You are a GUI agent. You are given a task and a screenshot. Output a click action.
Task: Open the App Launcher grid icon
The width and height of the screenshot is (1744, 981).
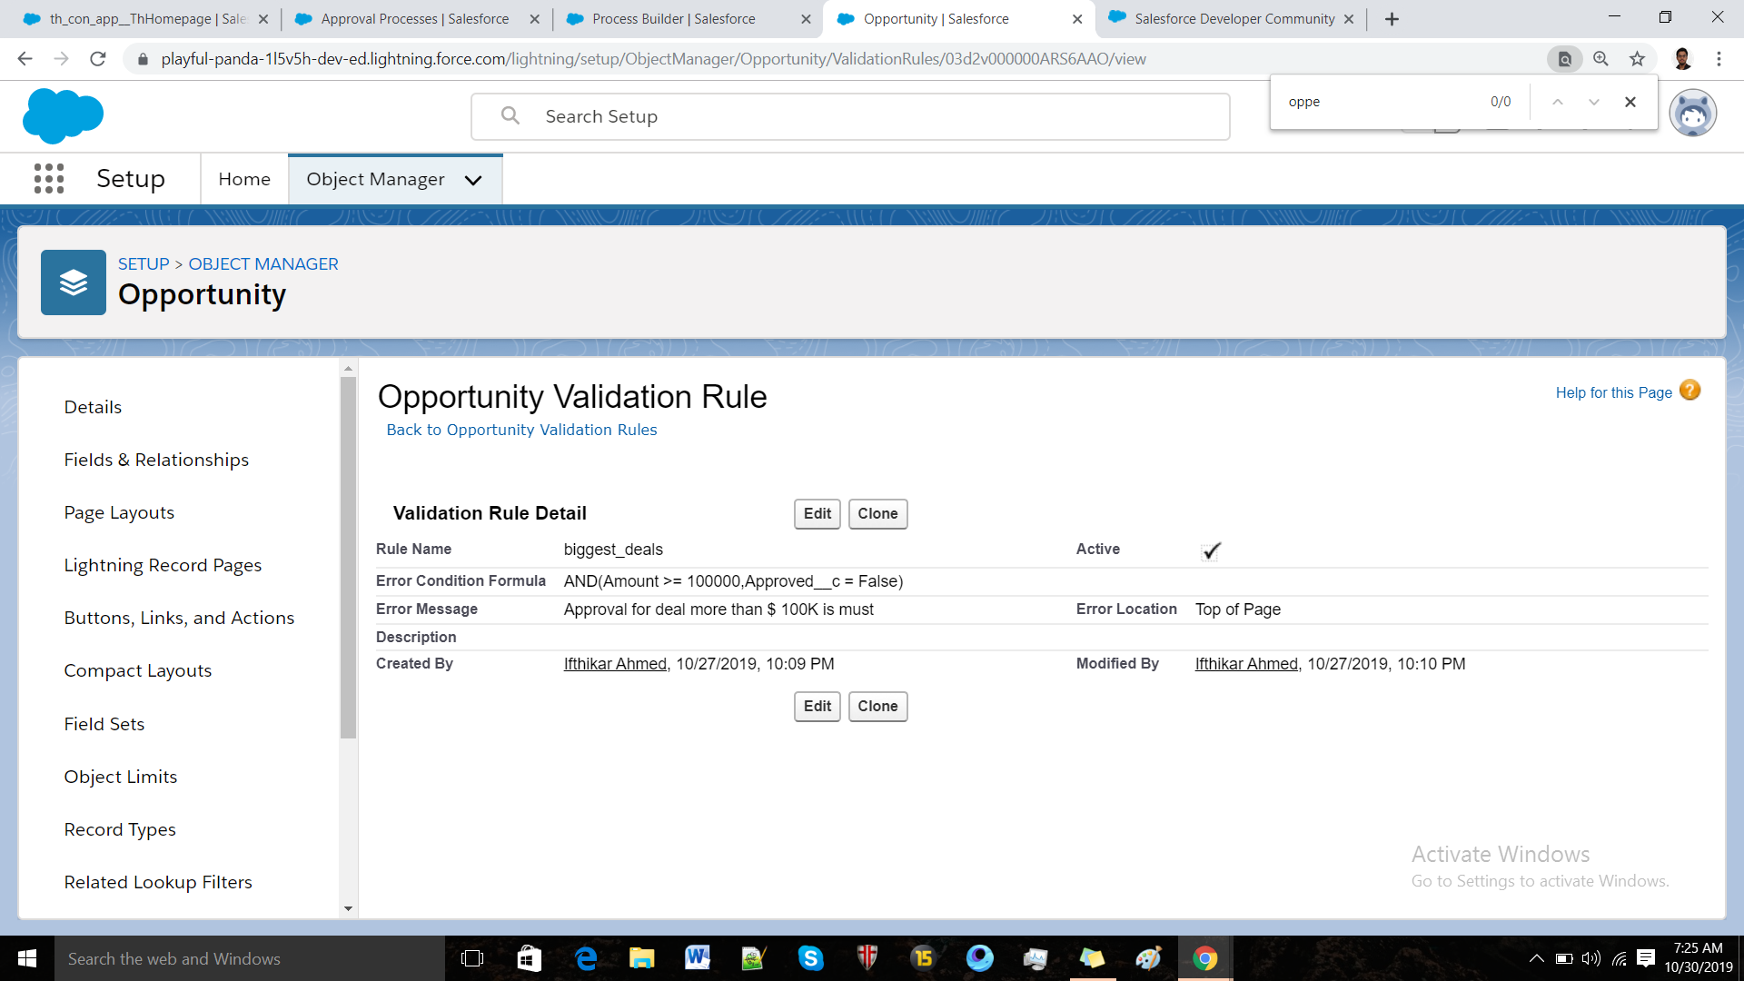pyautogui.click(x=49, y=179)
